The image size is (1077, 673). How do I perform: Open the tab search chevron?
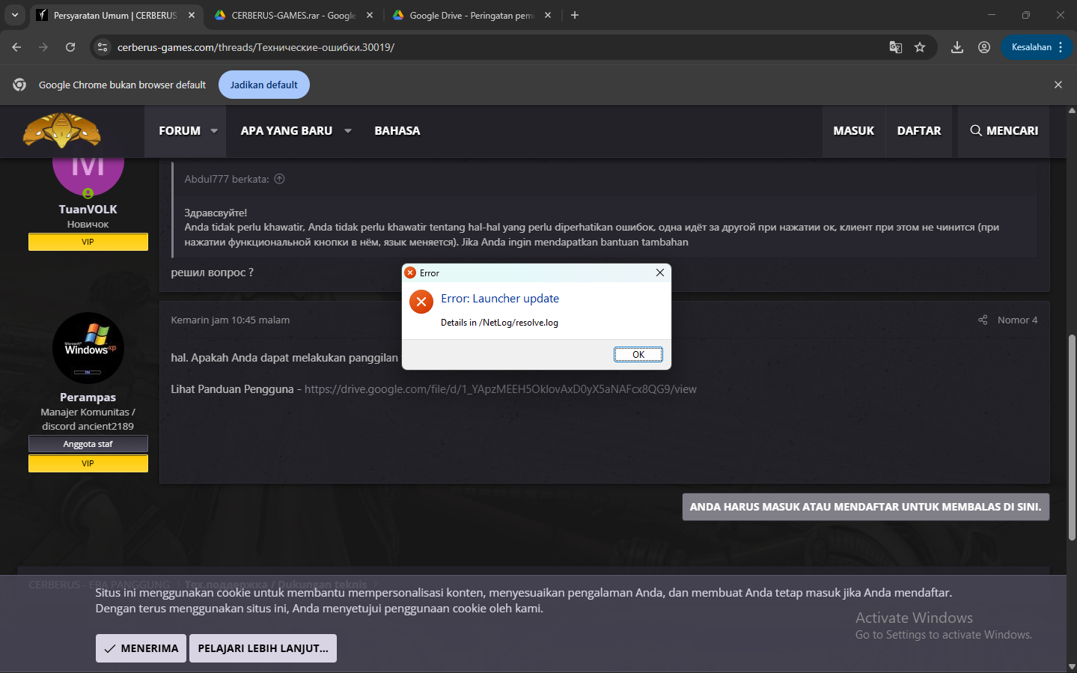(14, 14)
